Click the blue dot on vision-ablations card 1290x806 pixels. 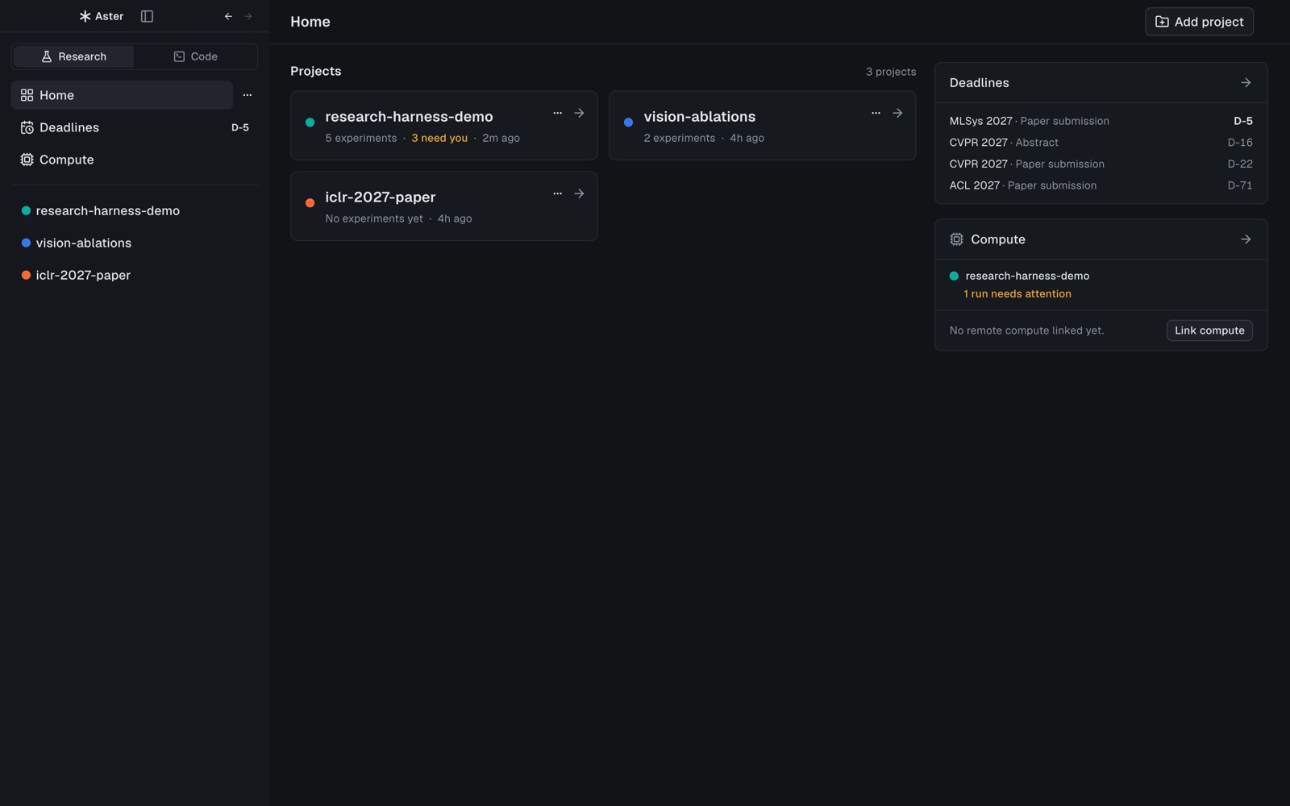(628, 123)
